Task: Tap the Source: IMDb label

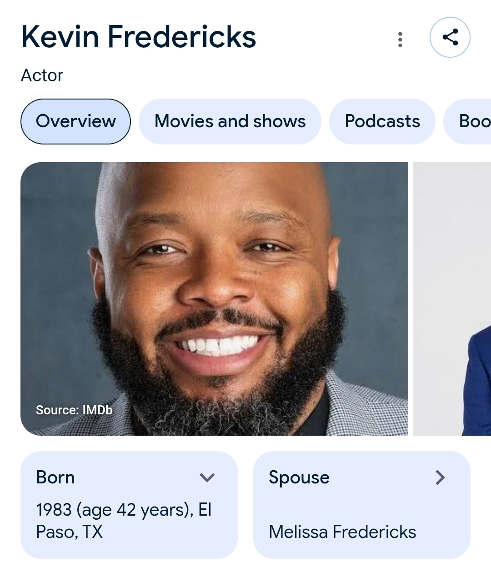Action: (x=74, y=410)
